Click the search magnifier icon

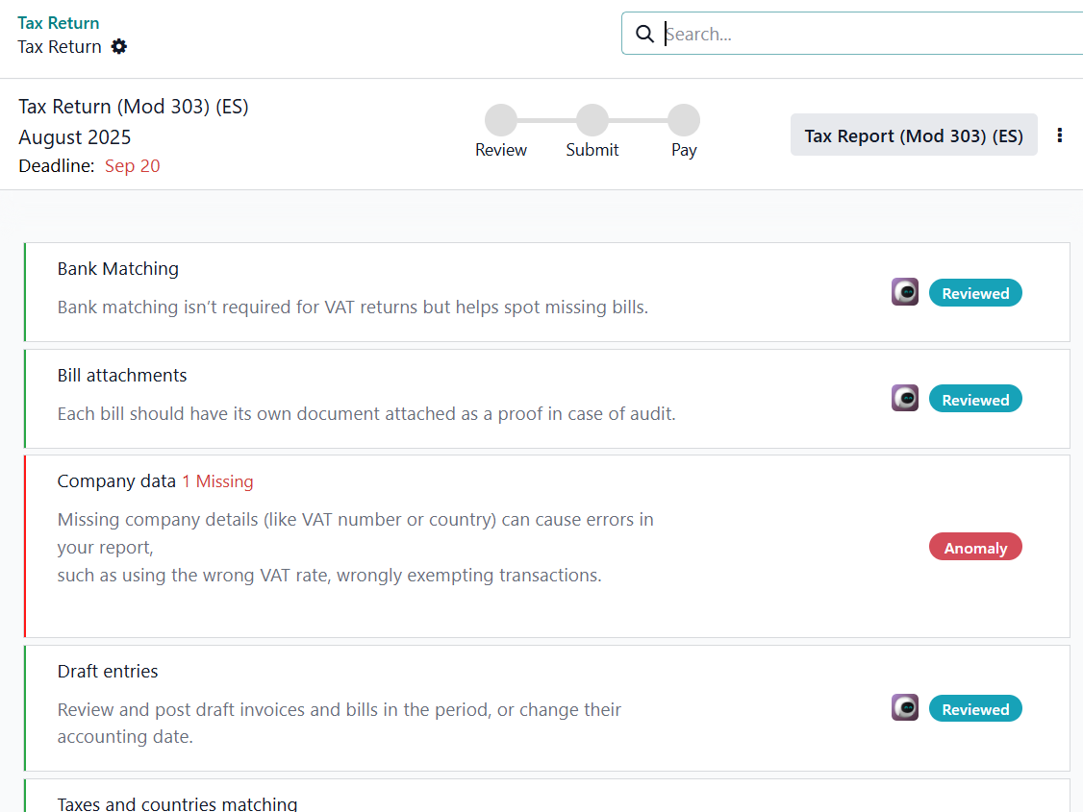coord(644,34)
